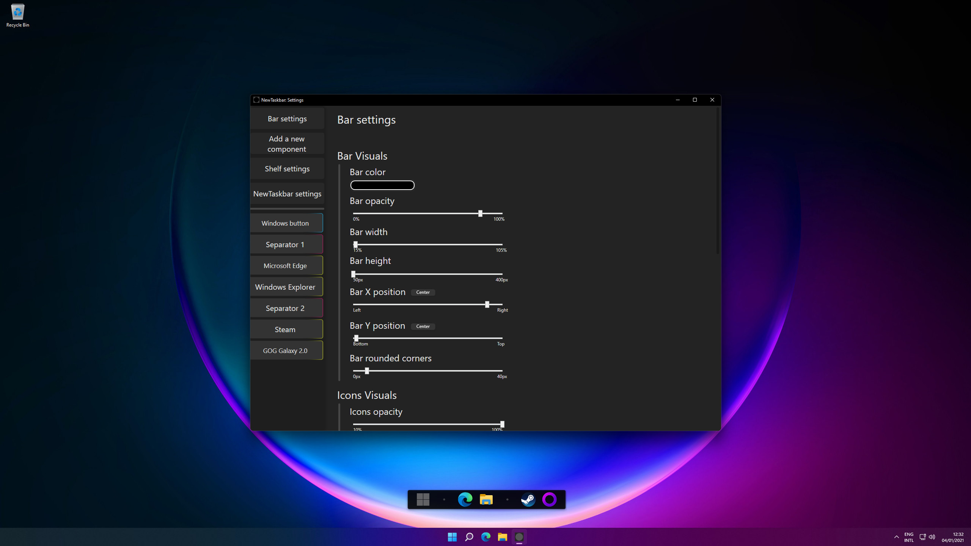Click the GOG Galaxy icon on the custom taskbar
Image resolution: width=971 pixels, height=546 pixels.
550,499
